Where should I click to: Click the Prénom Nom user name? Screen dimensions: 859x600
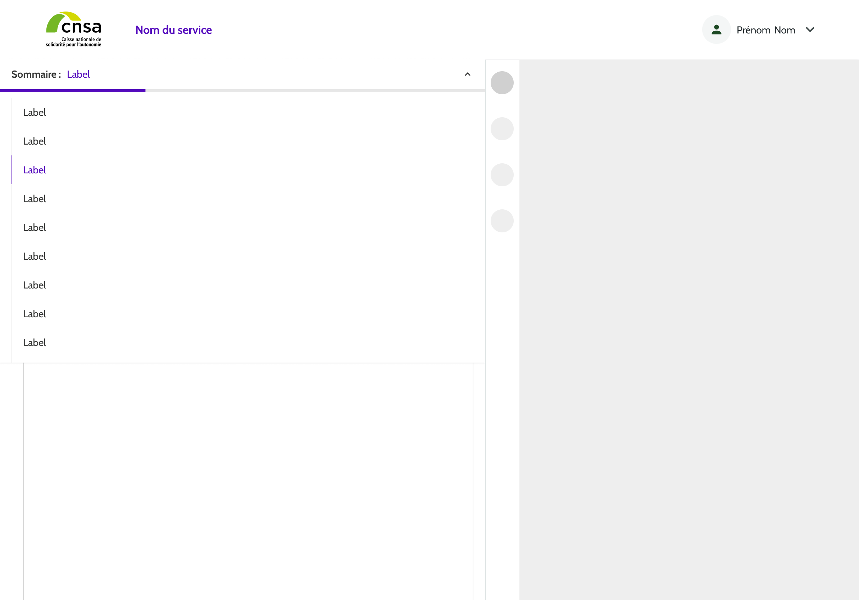coord(765,30)
